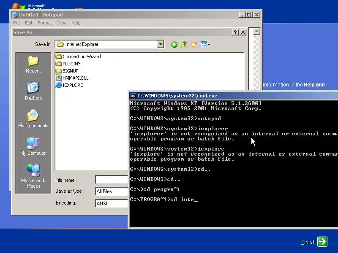This screenshot has height=253, width=338.
Task: Click the 'cd progra~1' command line
Action: 155,189
